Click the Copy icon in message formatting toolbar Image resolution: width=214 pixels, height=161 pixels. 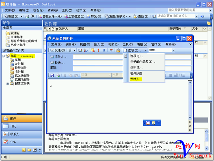tap(70, 75)
